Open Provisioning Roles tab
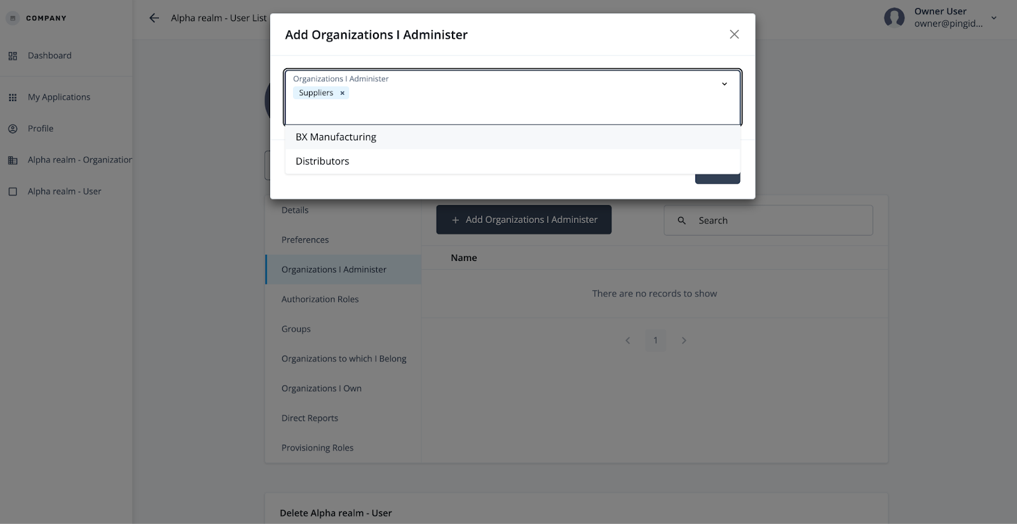This screenshot has height=524, width=1017. point(317,448)
